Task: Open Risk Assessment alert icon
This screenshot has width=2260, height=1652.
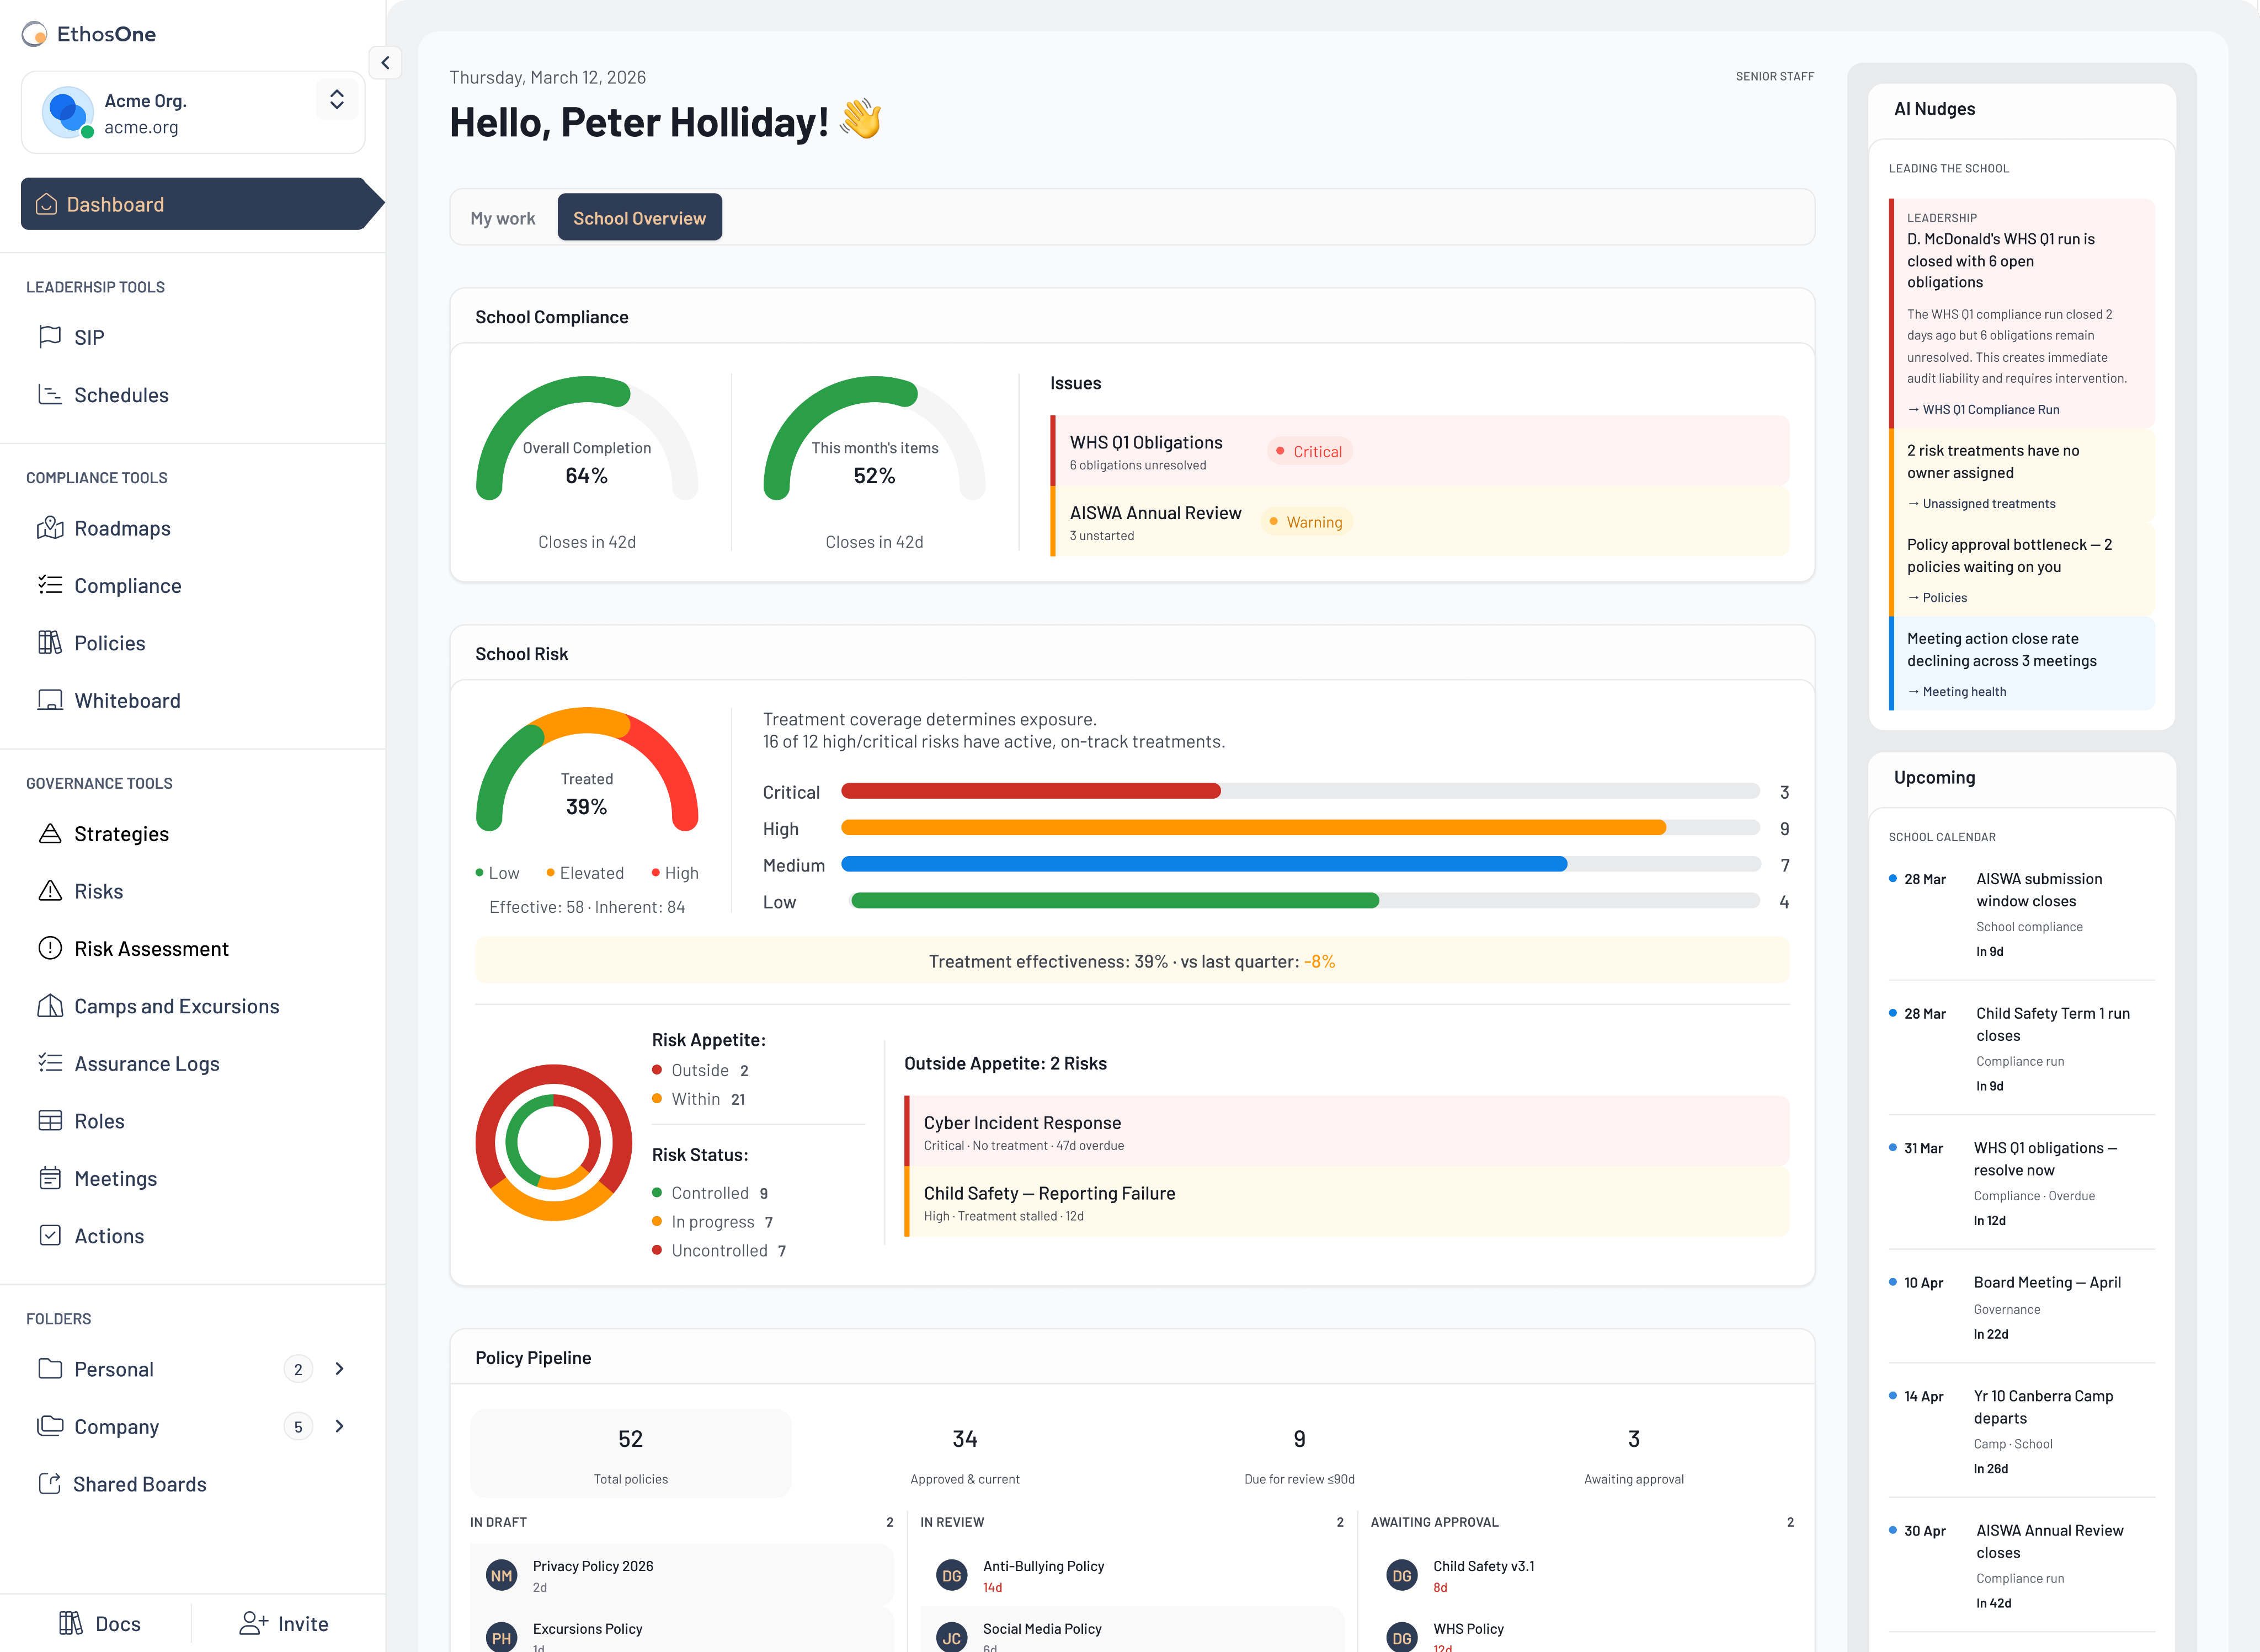Action: [50, 948]
